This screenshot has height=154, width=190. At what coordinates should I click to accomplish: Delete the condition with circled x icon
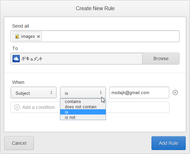point(175,92)
